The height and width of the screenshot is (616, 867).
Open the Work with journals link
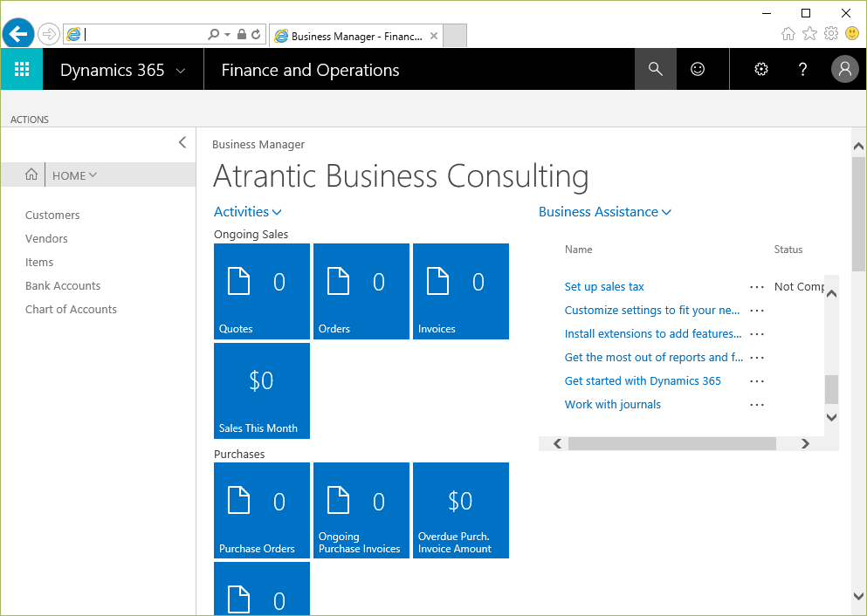click(x=613, y=404)
